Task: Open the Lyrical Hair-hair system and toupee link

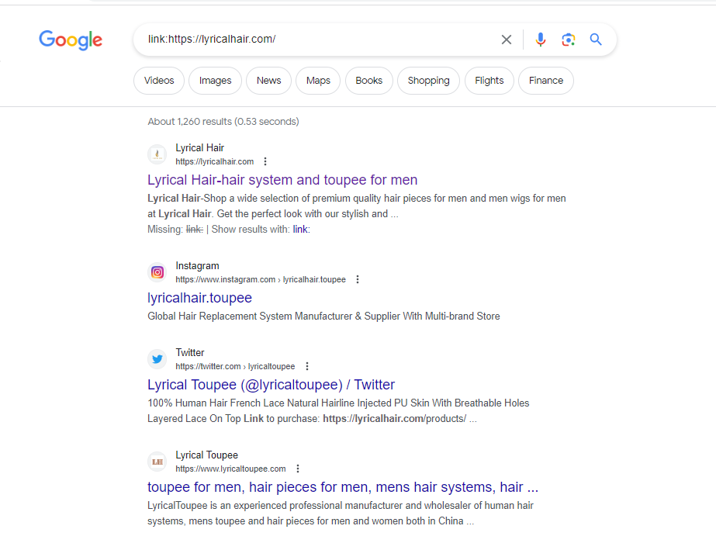Action: click(282, 180)
